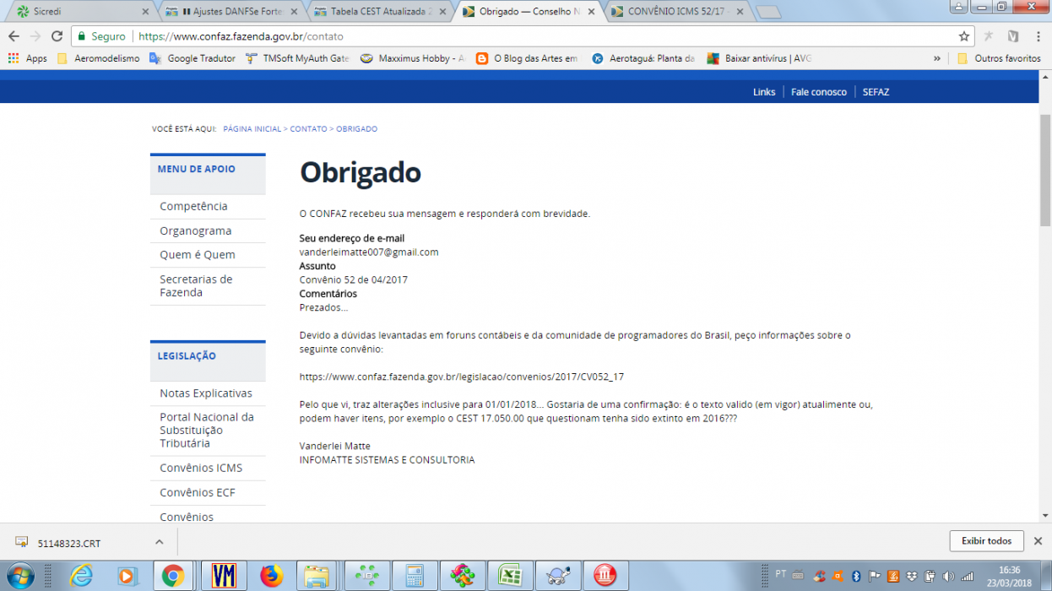Viewport: 1052px width, 591px height.
Task: Switch to the Ajustes DANFSe Forte tab
Action: (231, 12)
